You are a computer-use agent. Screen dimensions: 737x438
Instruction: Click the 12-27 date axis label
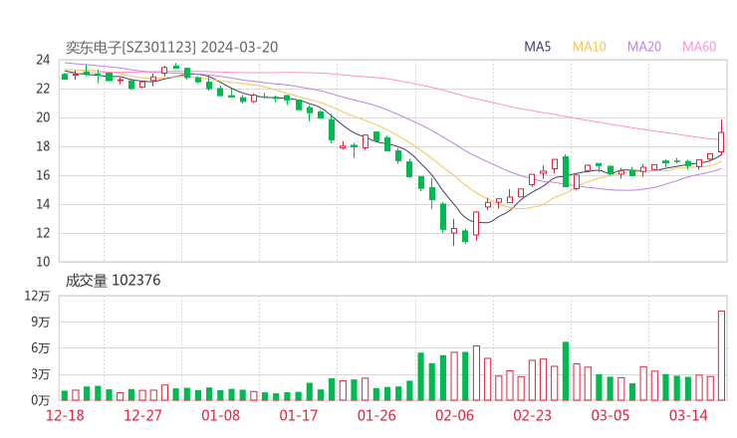142,415
